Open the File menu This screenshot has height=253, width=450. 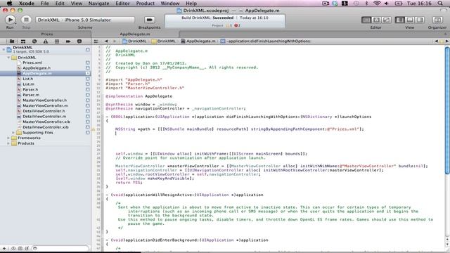tap(44, 4)
